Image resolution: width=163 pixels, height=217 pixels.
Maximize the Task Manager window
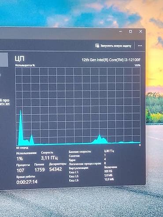click(x=130, y=31)
